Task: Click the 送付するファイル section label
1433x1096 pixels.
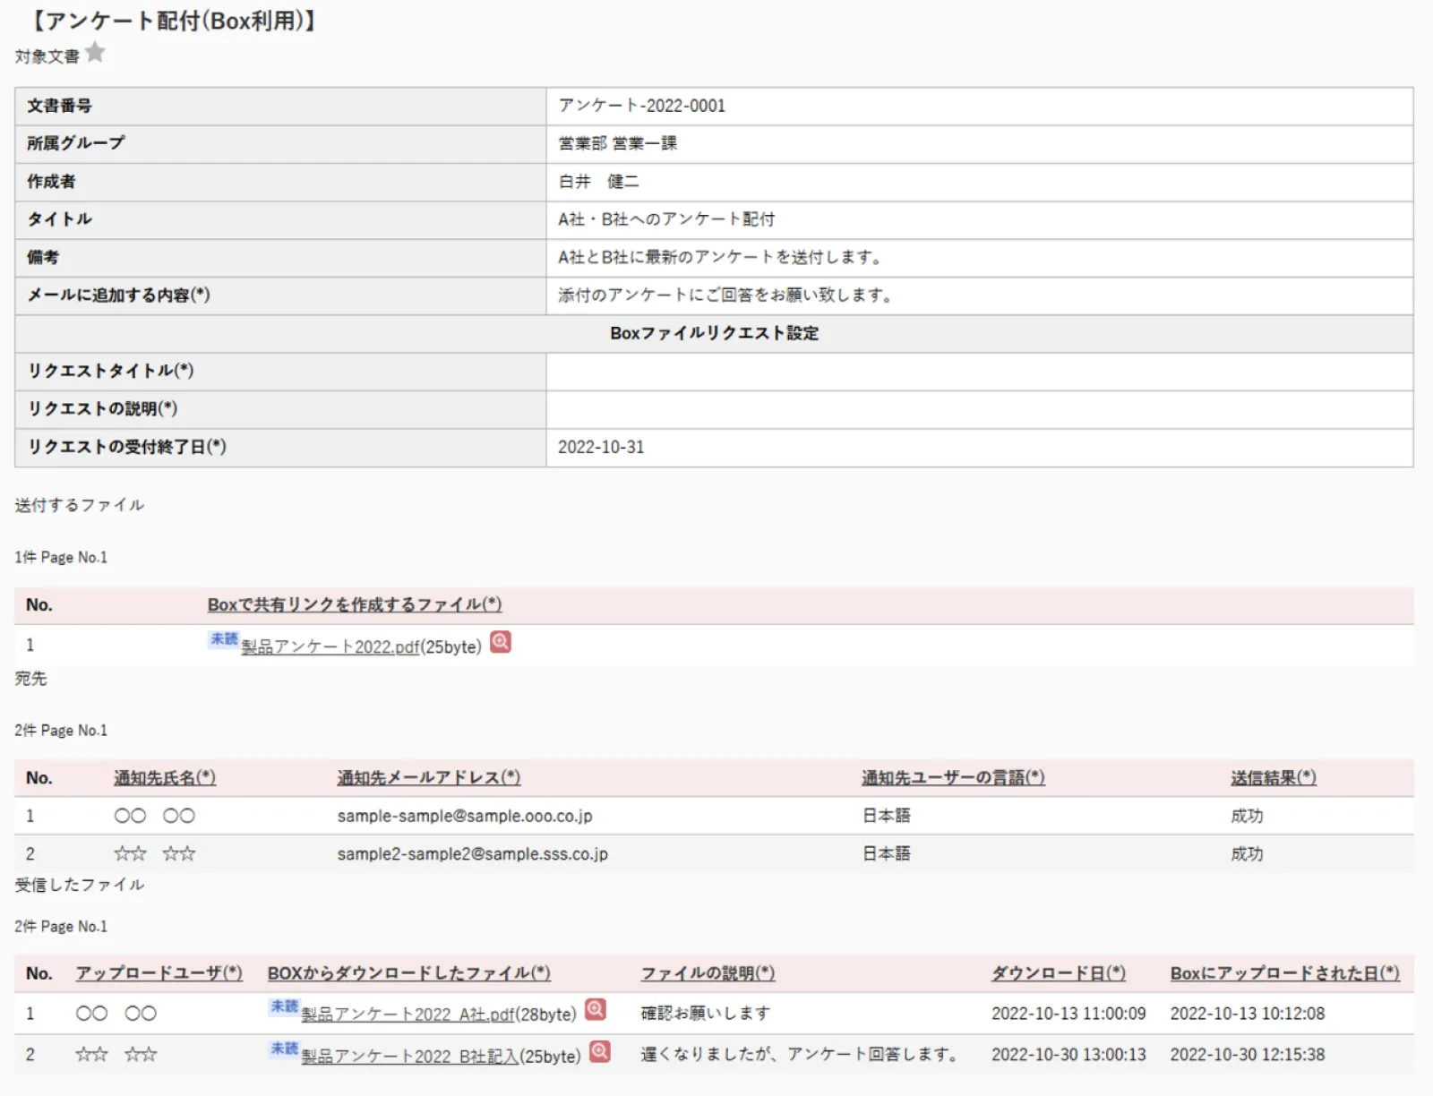Action: pyautogui.click(x=80, y=505)
